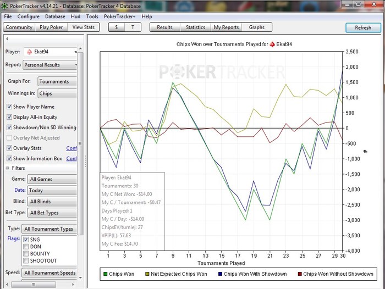Viewport: 385px width, 289px height.
Task: Open the Report dropdown Personal Results
Action: pos(50,65)
